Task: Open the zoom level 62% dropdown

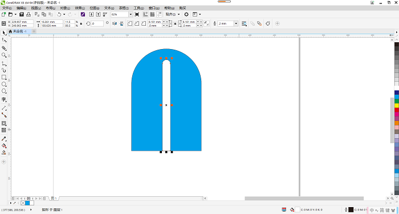Action: click(131, 14)
